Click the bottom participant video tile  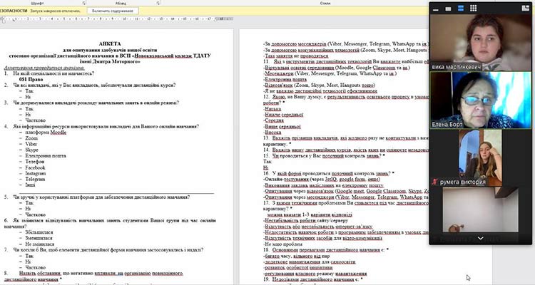click(x=481, y=210)
